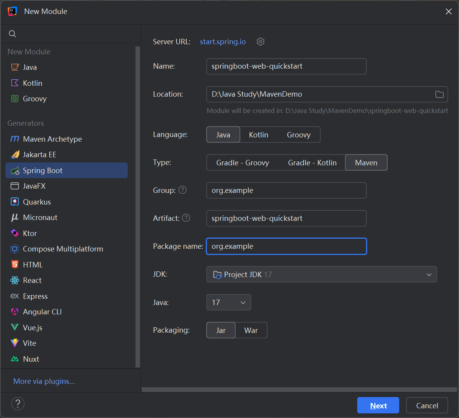The width and height of the screenshot is (459, 418).
Task: Pick the Vue.js generator
Action: click(x=33, y=328)
